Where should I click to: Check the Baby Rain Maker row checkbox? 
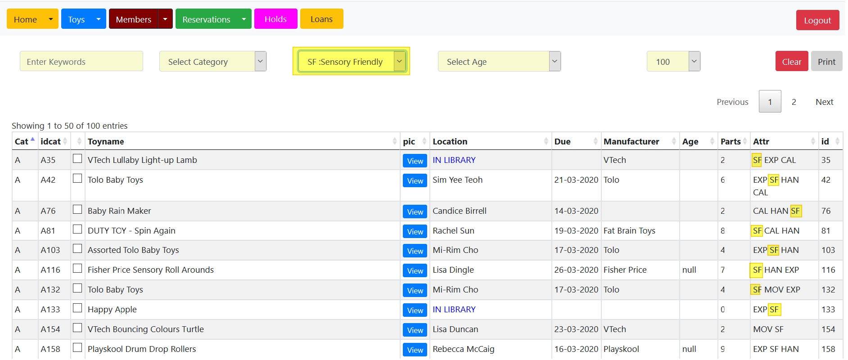(x=77, y=210)
